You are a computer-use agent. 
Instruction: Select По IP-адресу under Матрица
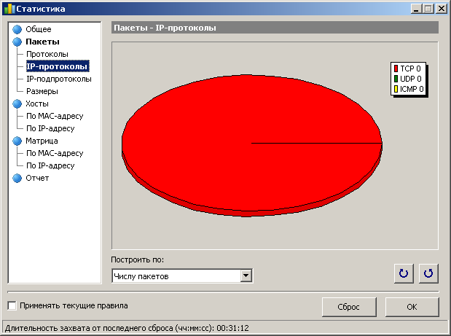pyautogui.click(x=50, y=165)
